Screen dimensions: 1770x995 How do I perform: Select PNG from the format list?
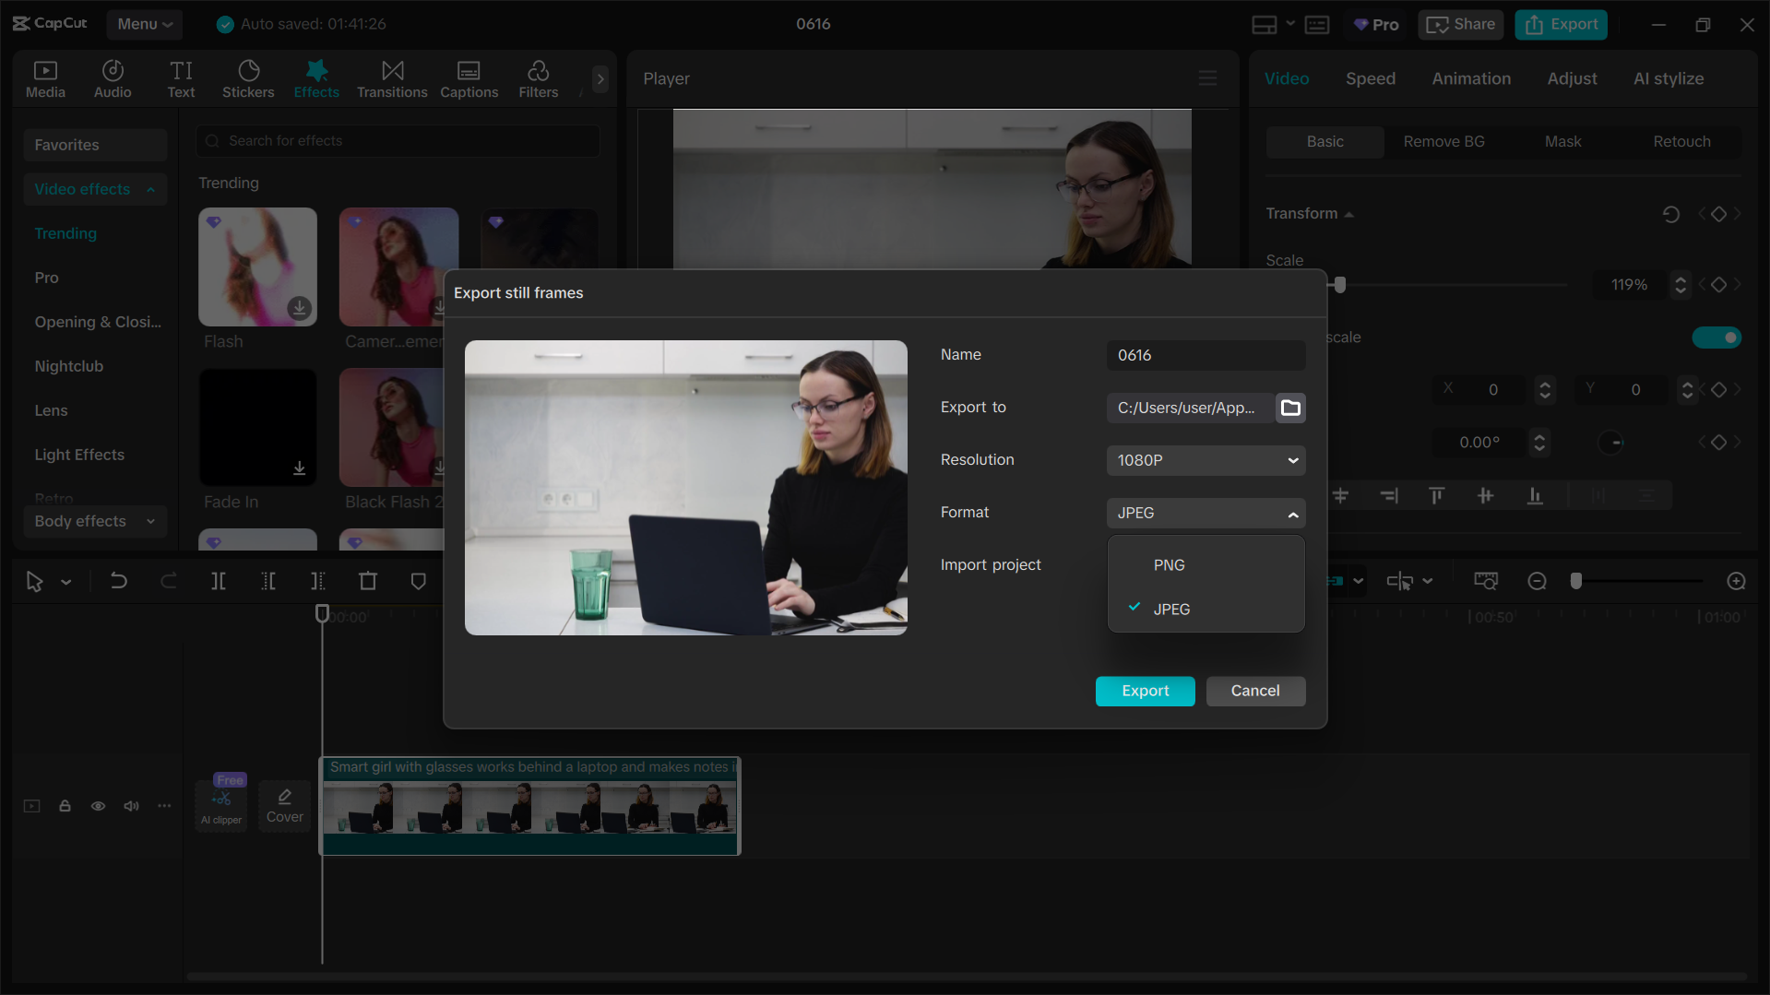(1169, 564)
